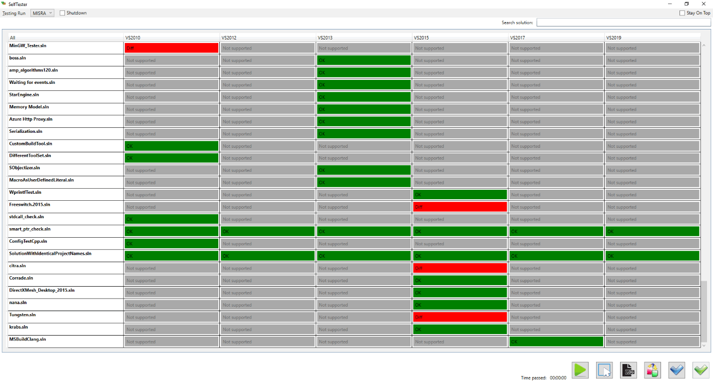
Task: Toggle the Stay On Top checkbox
Action: click(682, 13)
